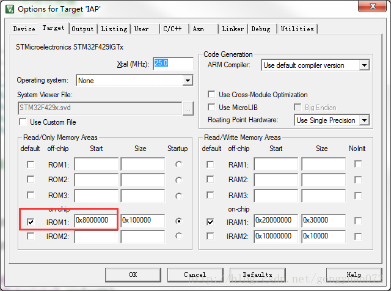This screenshot has width=391, height=291.
Task: Toggle IRAM2 NoInit checkbox
Action: (358, 237)
